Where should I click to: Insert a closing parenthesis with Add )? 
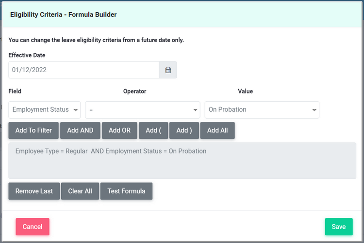pos(184,130)
